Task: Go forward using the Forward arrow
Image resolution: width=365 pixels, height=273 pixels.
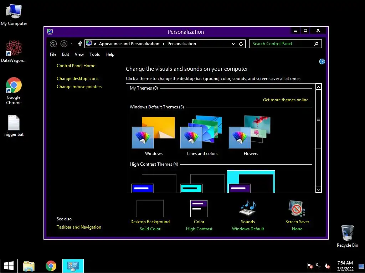Action: (x=64, y=44)
